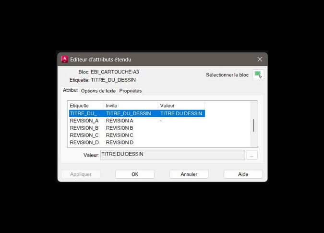The width and height of the screenshot is (324, 233).
Task: Open the ellipsis button beside the Valeur field
Action: 252,155
